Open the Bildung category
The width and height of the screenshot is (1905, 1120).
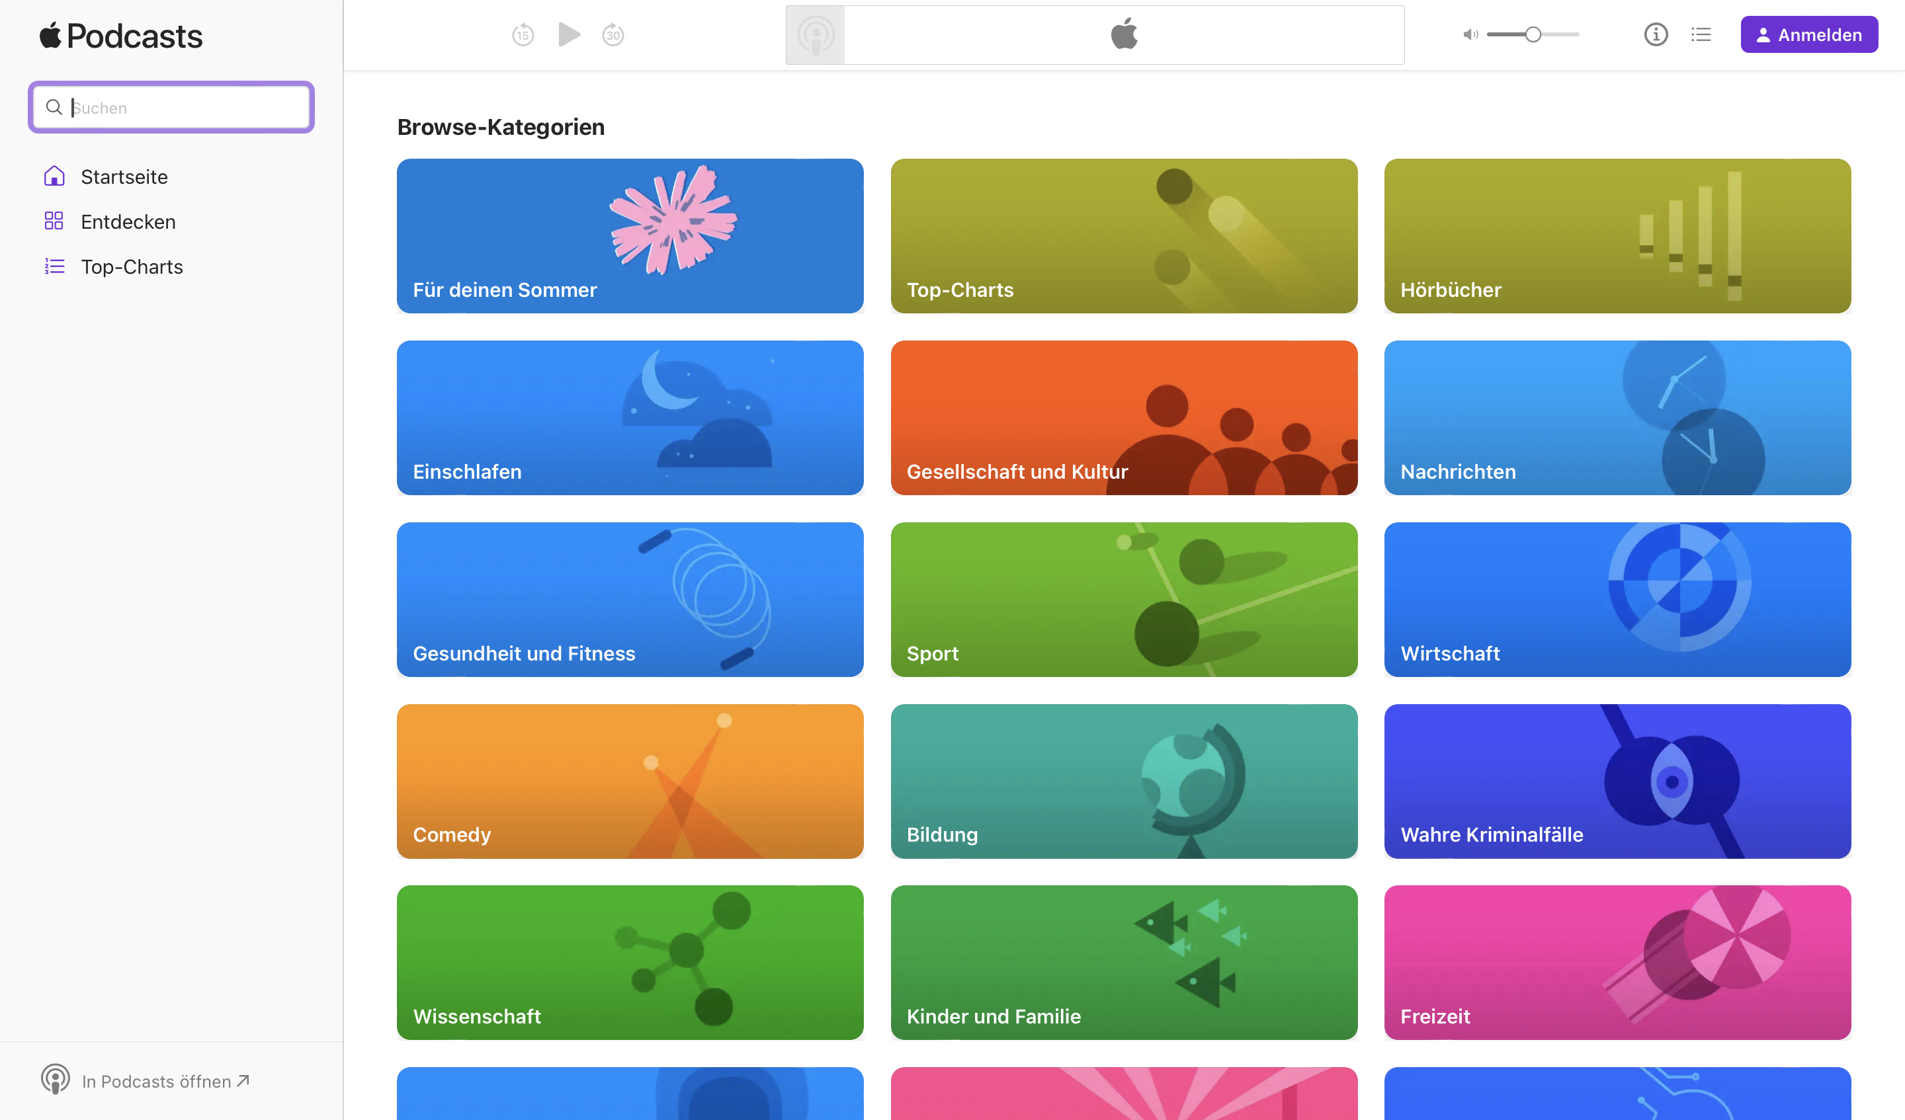tap(1123, 781)
